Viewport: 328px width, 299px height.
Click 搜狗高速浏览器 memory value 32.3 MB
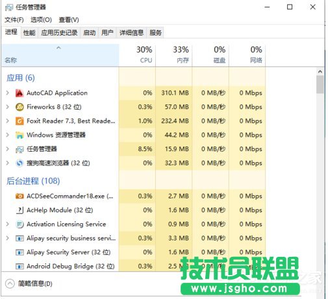(x=177, y=163)
